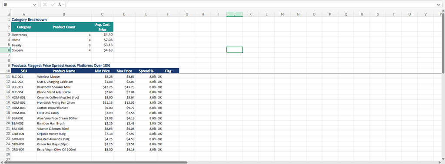
Task: Click the 'Min Price' header cell
Action: (103, 71)
